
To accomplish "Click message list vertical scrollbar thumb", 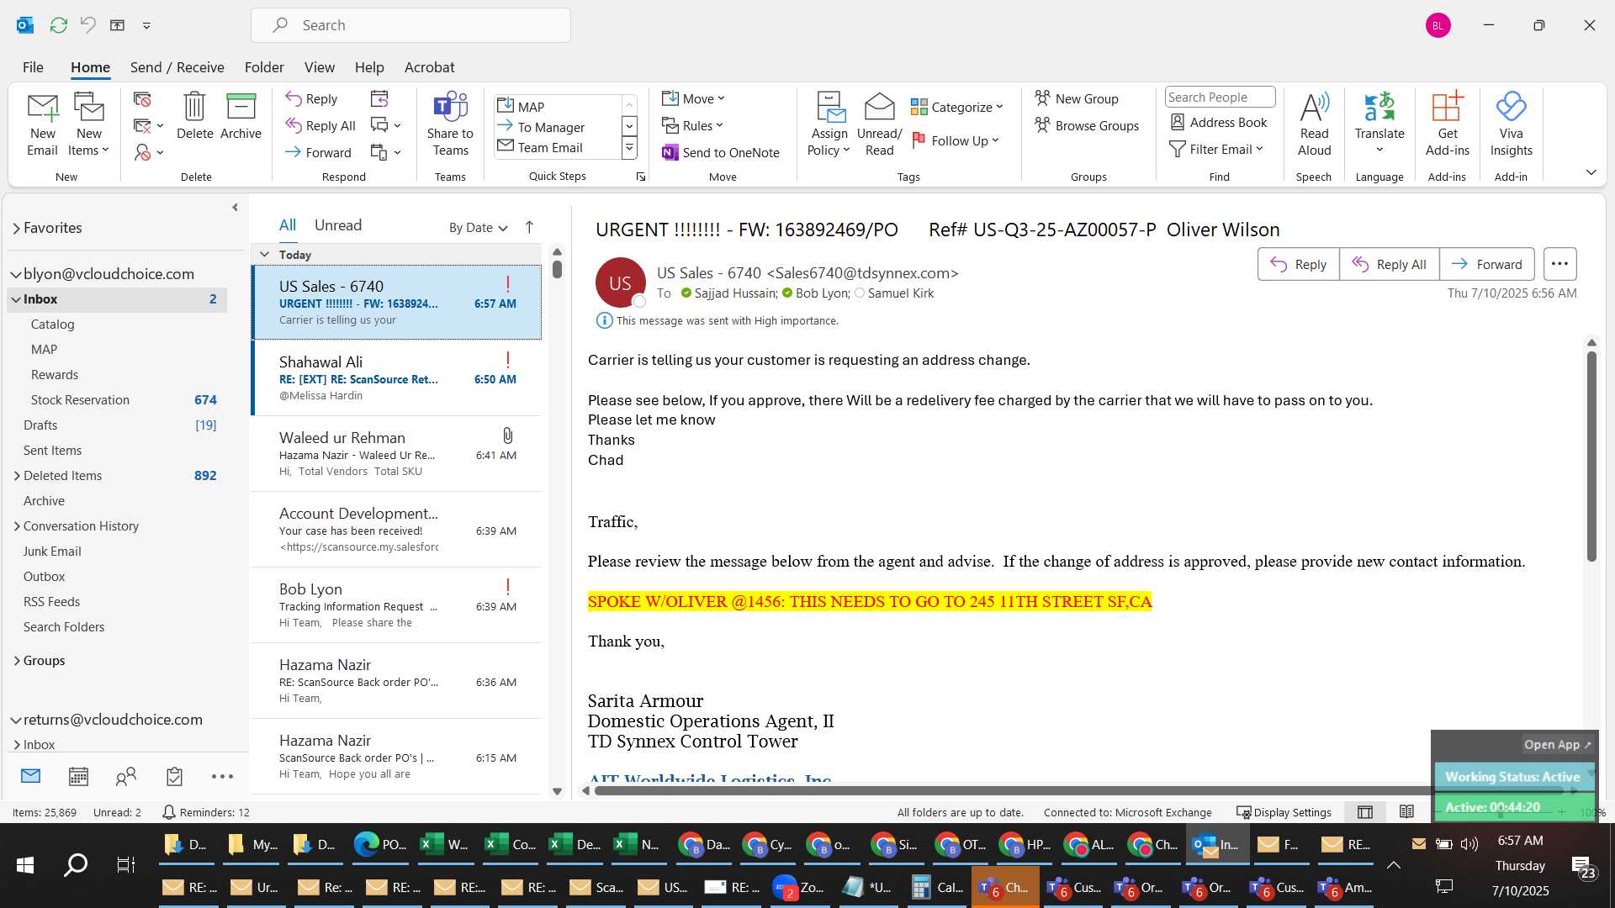I will point(557,269).
